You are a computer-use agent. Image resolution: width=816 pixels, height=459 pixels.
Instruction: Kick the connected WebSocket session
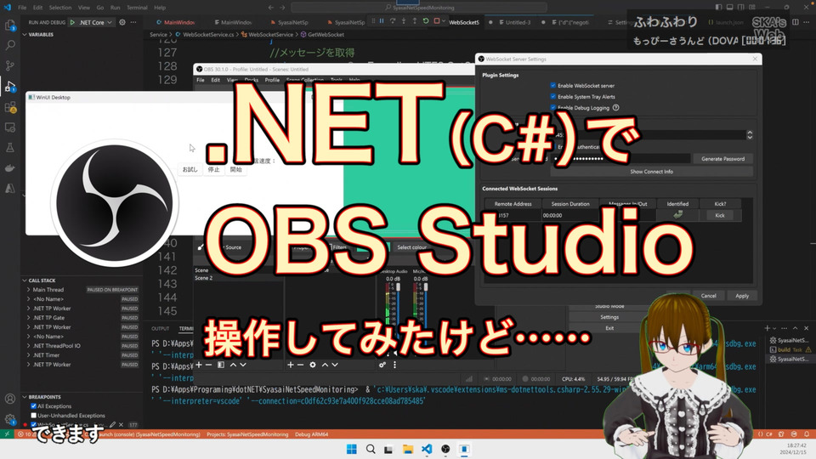pyautogui.click(x=720, y=215)
